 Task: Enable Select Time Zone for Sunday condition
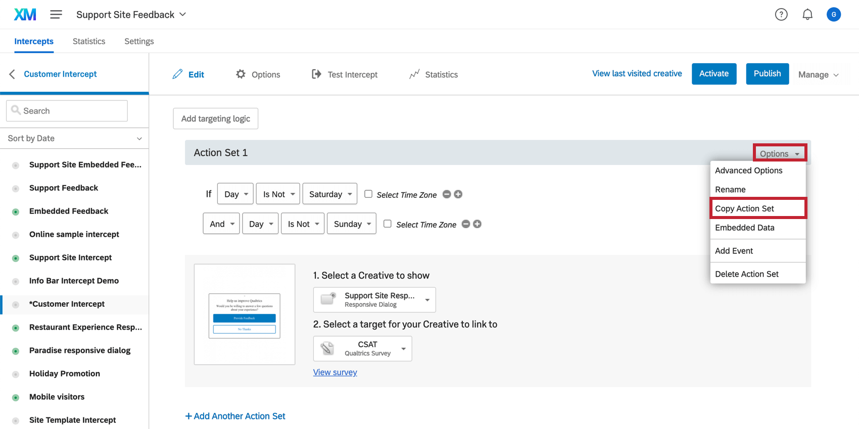point(388,224)
